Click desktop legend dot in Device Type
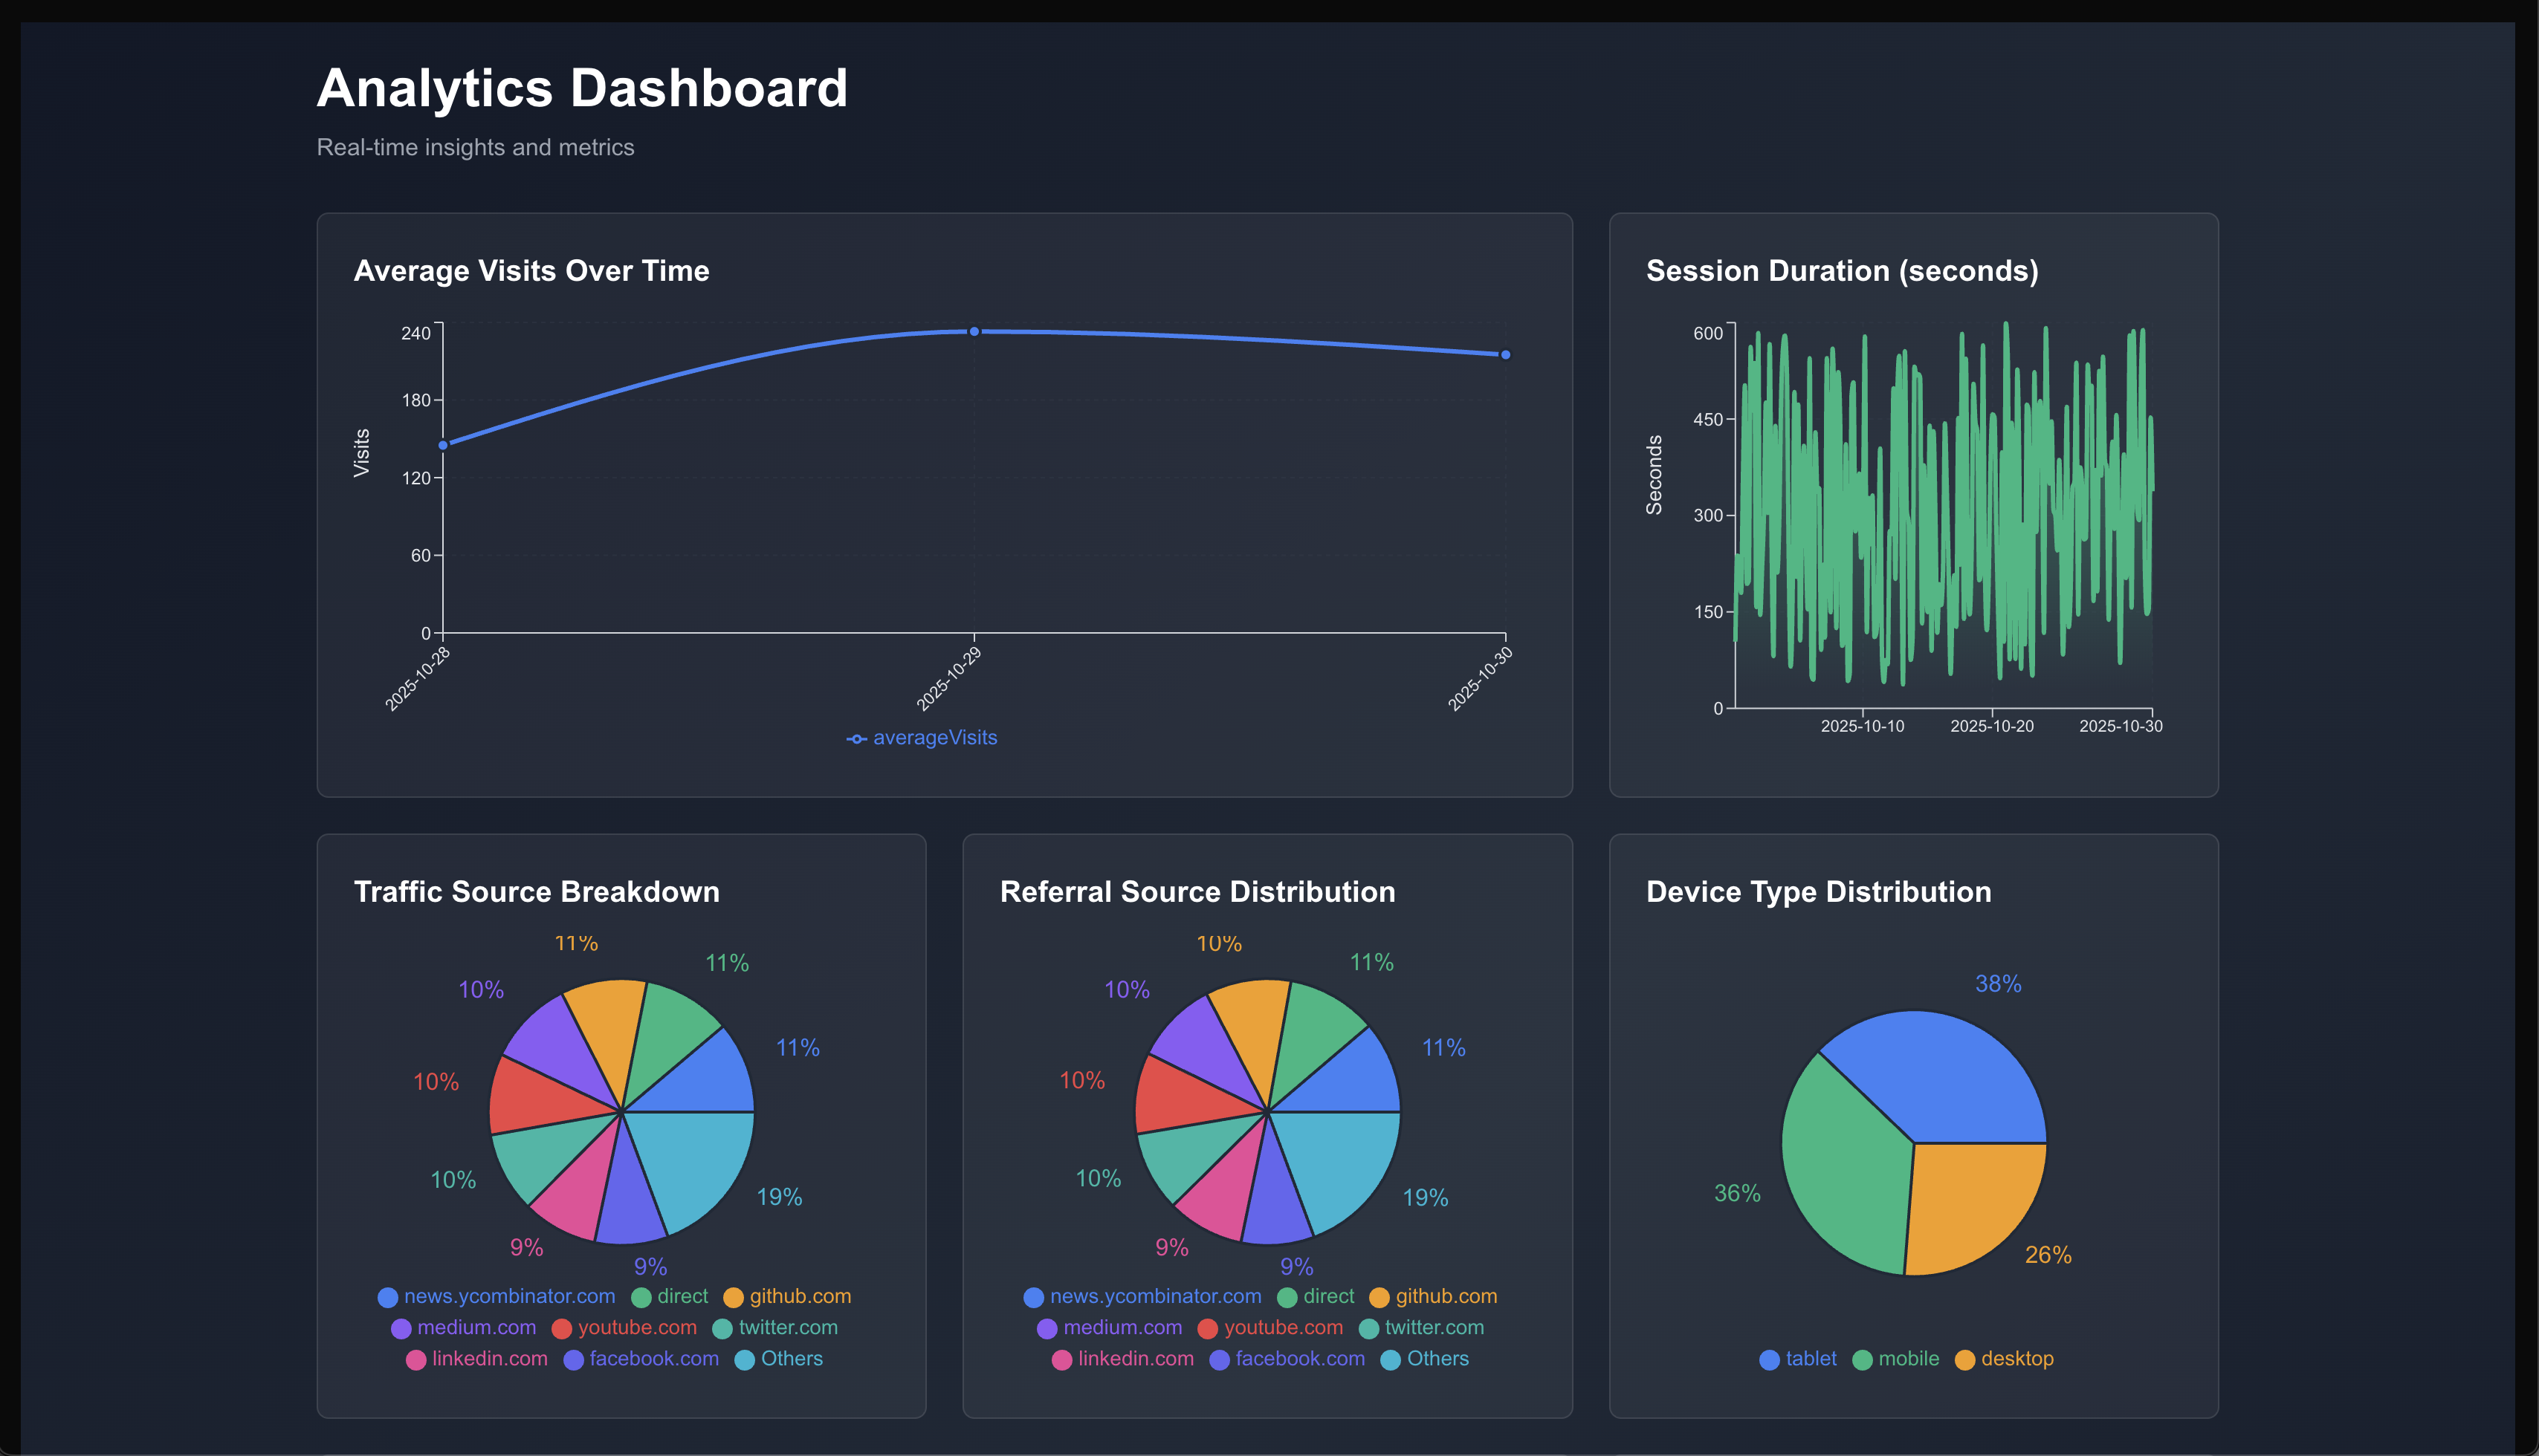 click(1964, 1360)
